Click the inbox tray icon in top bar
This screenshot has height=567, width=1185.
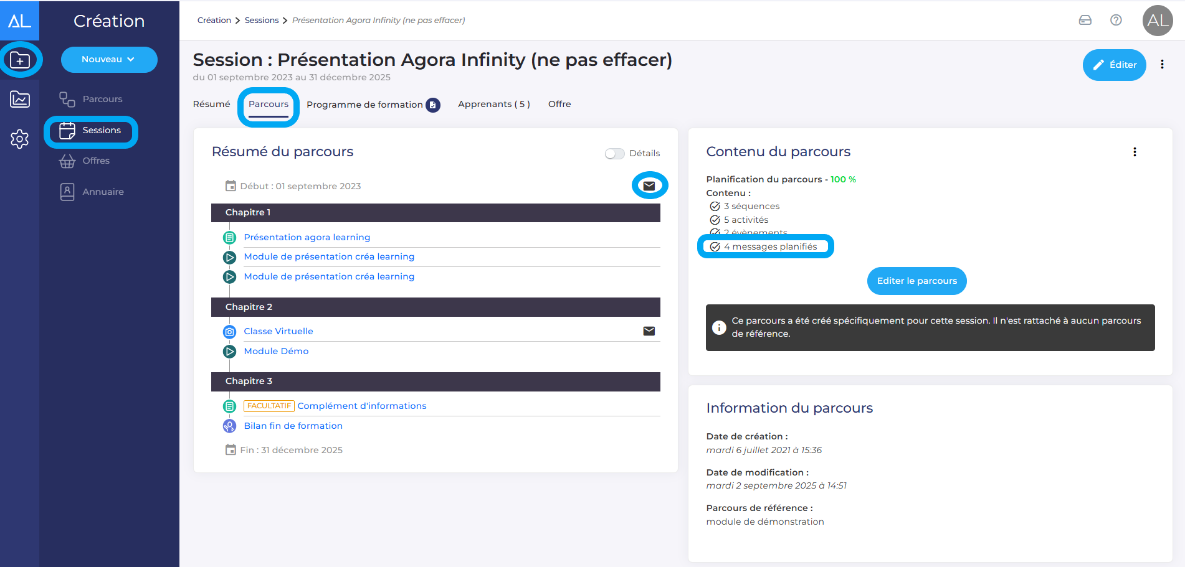[1085, 20]
